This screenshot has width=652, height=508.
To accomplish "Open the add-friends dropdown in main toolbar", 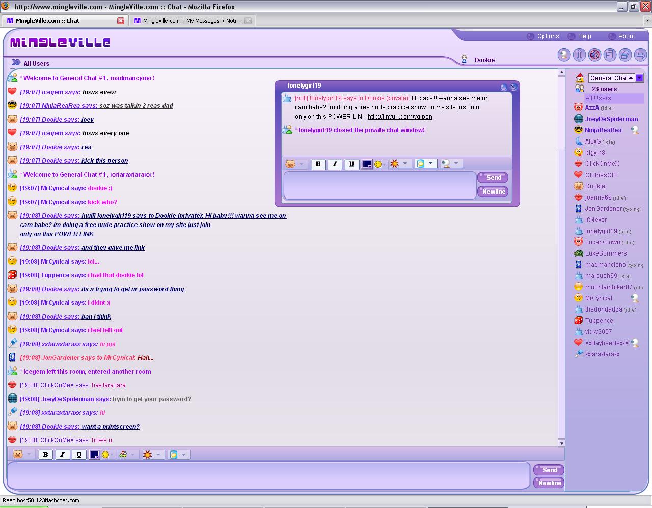I will coord(127,455).
